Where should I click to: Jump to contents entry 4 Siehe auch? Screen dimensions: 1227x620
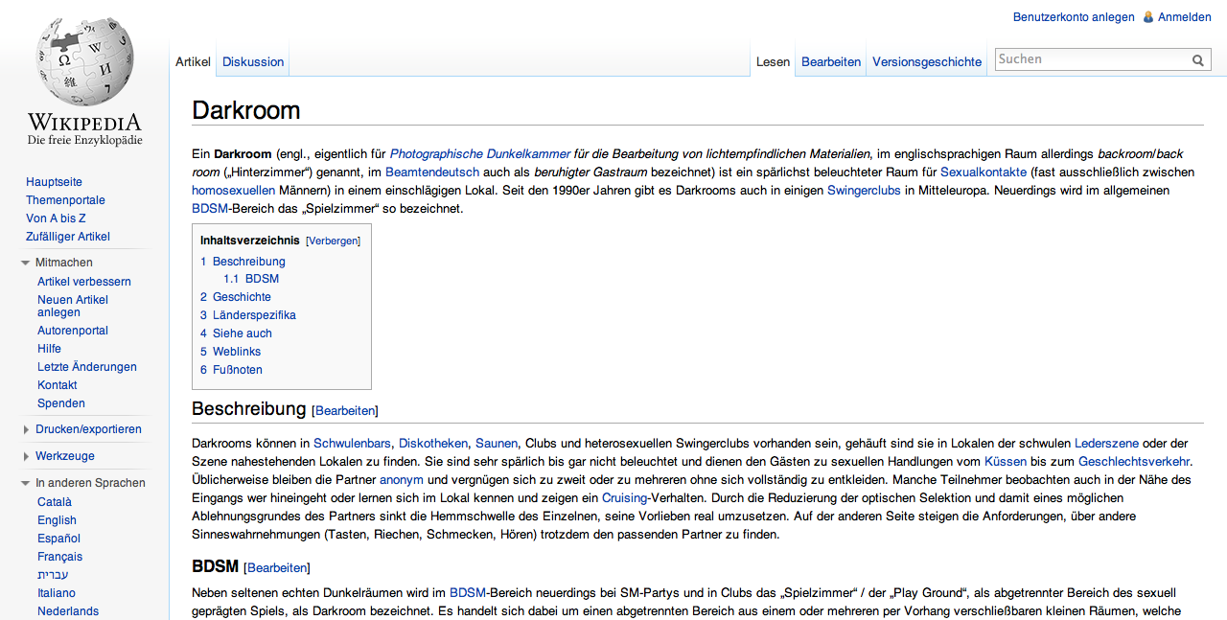[236, 333]
